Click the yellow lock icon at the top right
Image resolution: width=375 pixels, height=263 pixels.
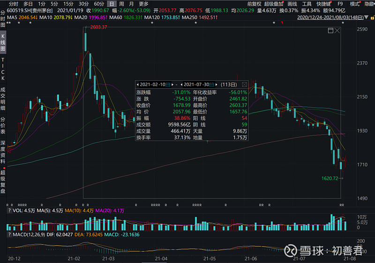click(373, 18)
